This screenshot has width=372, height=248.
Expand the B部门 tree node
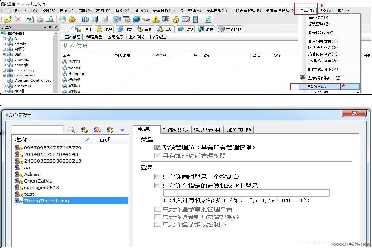(x=4, y=54)
